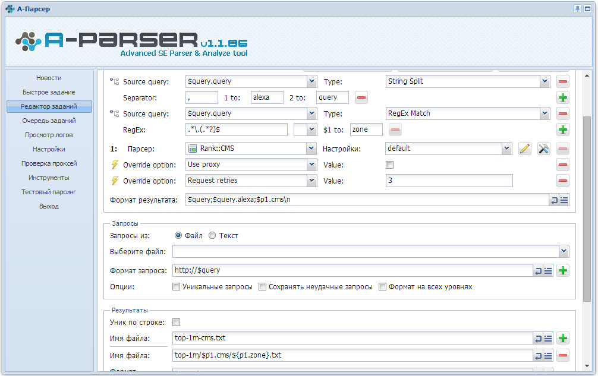Select Файл as query source
The width and height of the screenshot is (598, 376).
(x=178, y=235)
